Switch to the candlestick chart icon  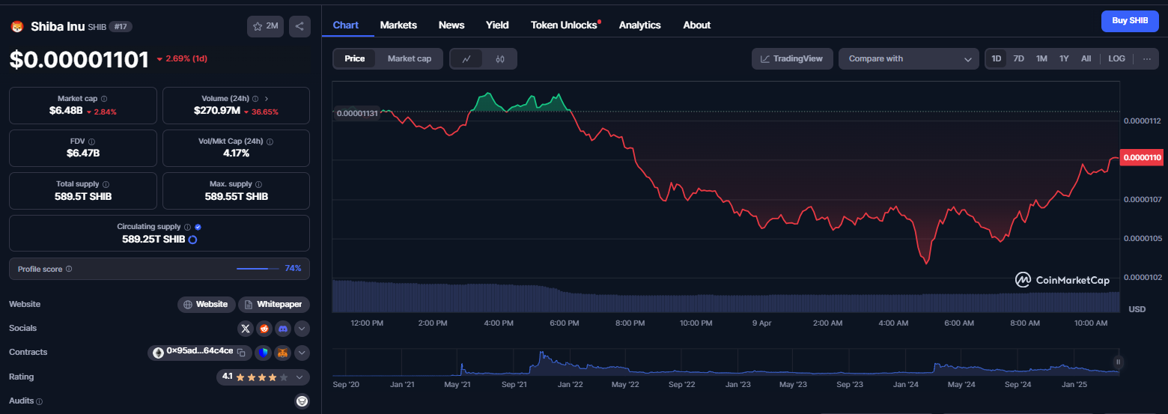[x=500, y=58]
